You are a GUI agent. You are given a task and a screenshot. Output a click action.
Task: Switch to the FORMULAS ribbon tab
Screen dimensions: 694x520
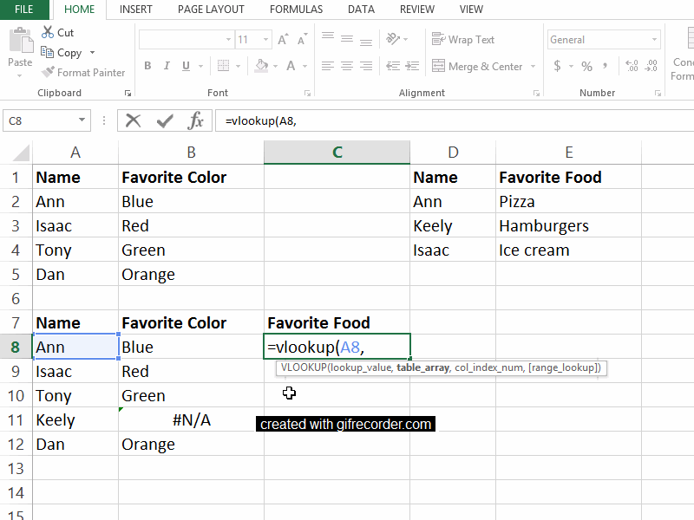pos(296,10)
